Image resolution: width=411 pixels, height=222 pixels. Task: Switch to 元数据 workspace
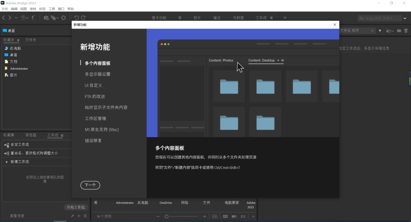(238, 18)
